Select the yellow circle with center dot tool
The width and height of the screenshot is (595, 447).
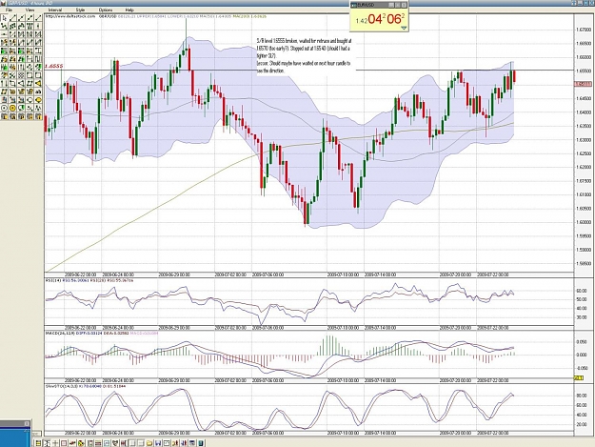click(x=12, y=108)
